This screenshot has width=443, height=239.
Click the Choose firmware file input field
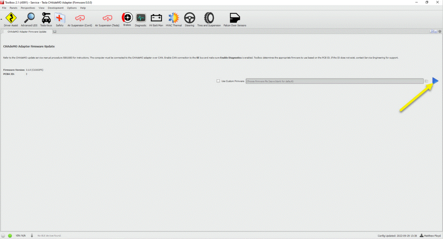[x=335, y=81]
